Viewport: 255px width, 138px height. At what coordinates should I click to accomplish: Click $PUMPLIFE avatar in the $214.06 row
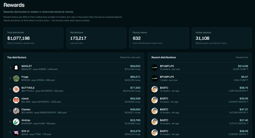pos(154,67)
